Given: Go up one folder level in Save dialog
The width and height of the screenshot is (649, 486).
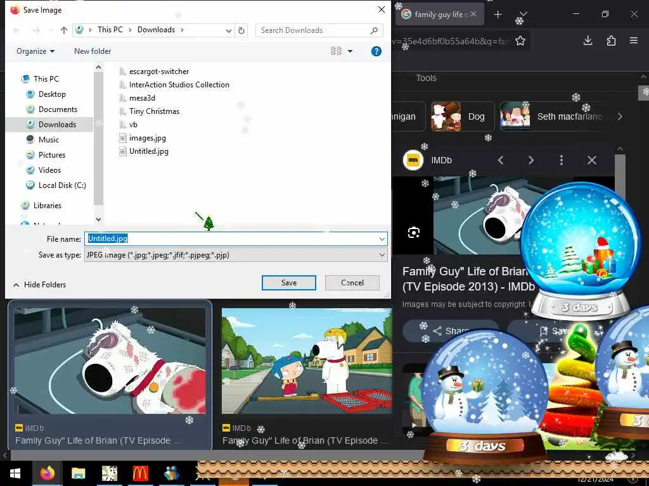Looking at the screenshot, I should pos(64,30).
